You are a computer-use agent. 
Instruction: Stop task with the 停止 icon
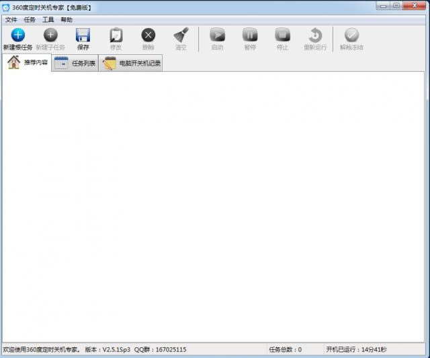point(283,35)
